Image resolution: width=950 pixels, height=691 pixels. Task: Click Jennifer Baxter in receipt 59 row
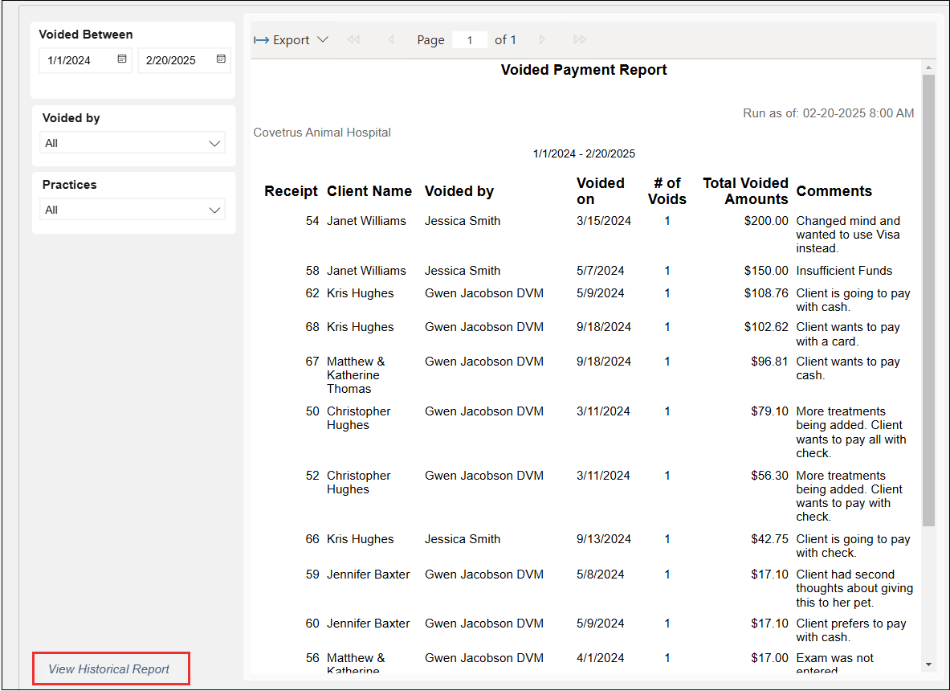click(369, 574)
